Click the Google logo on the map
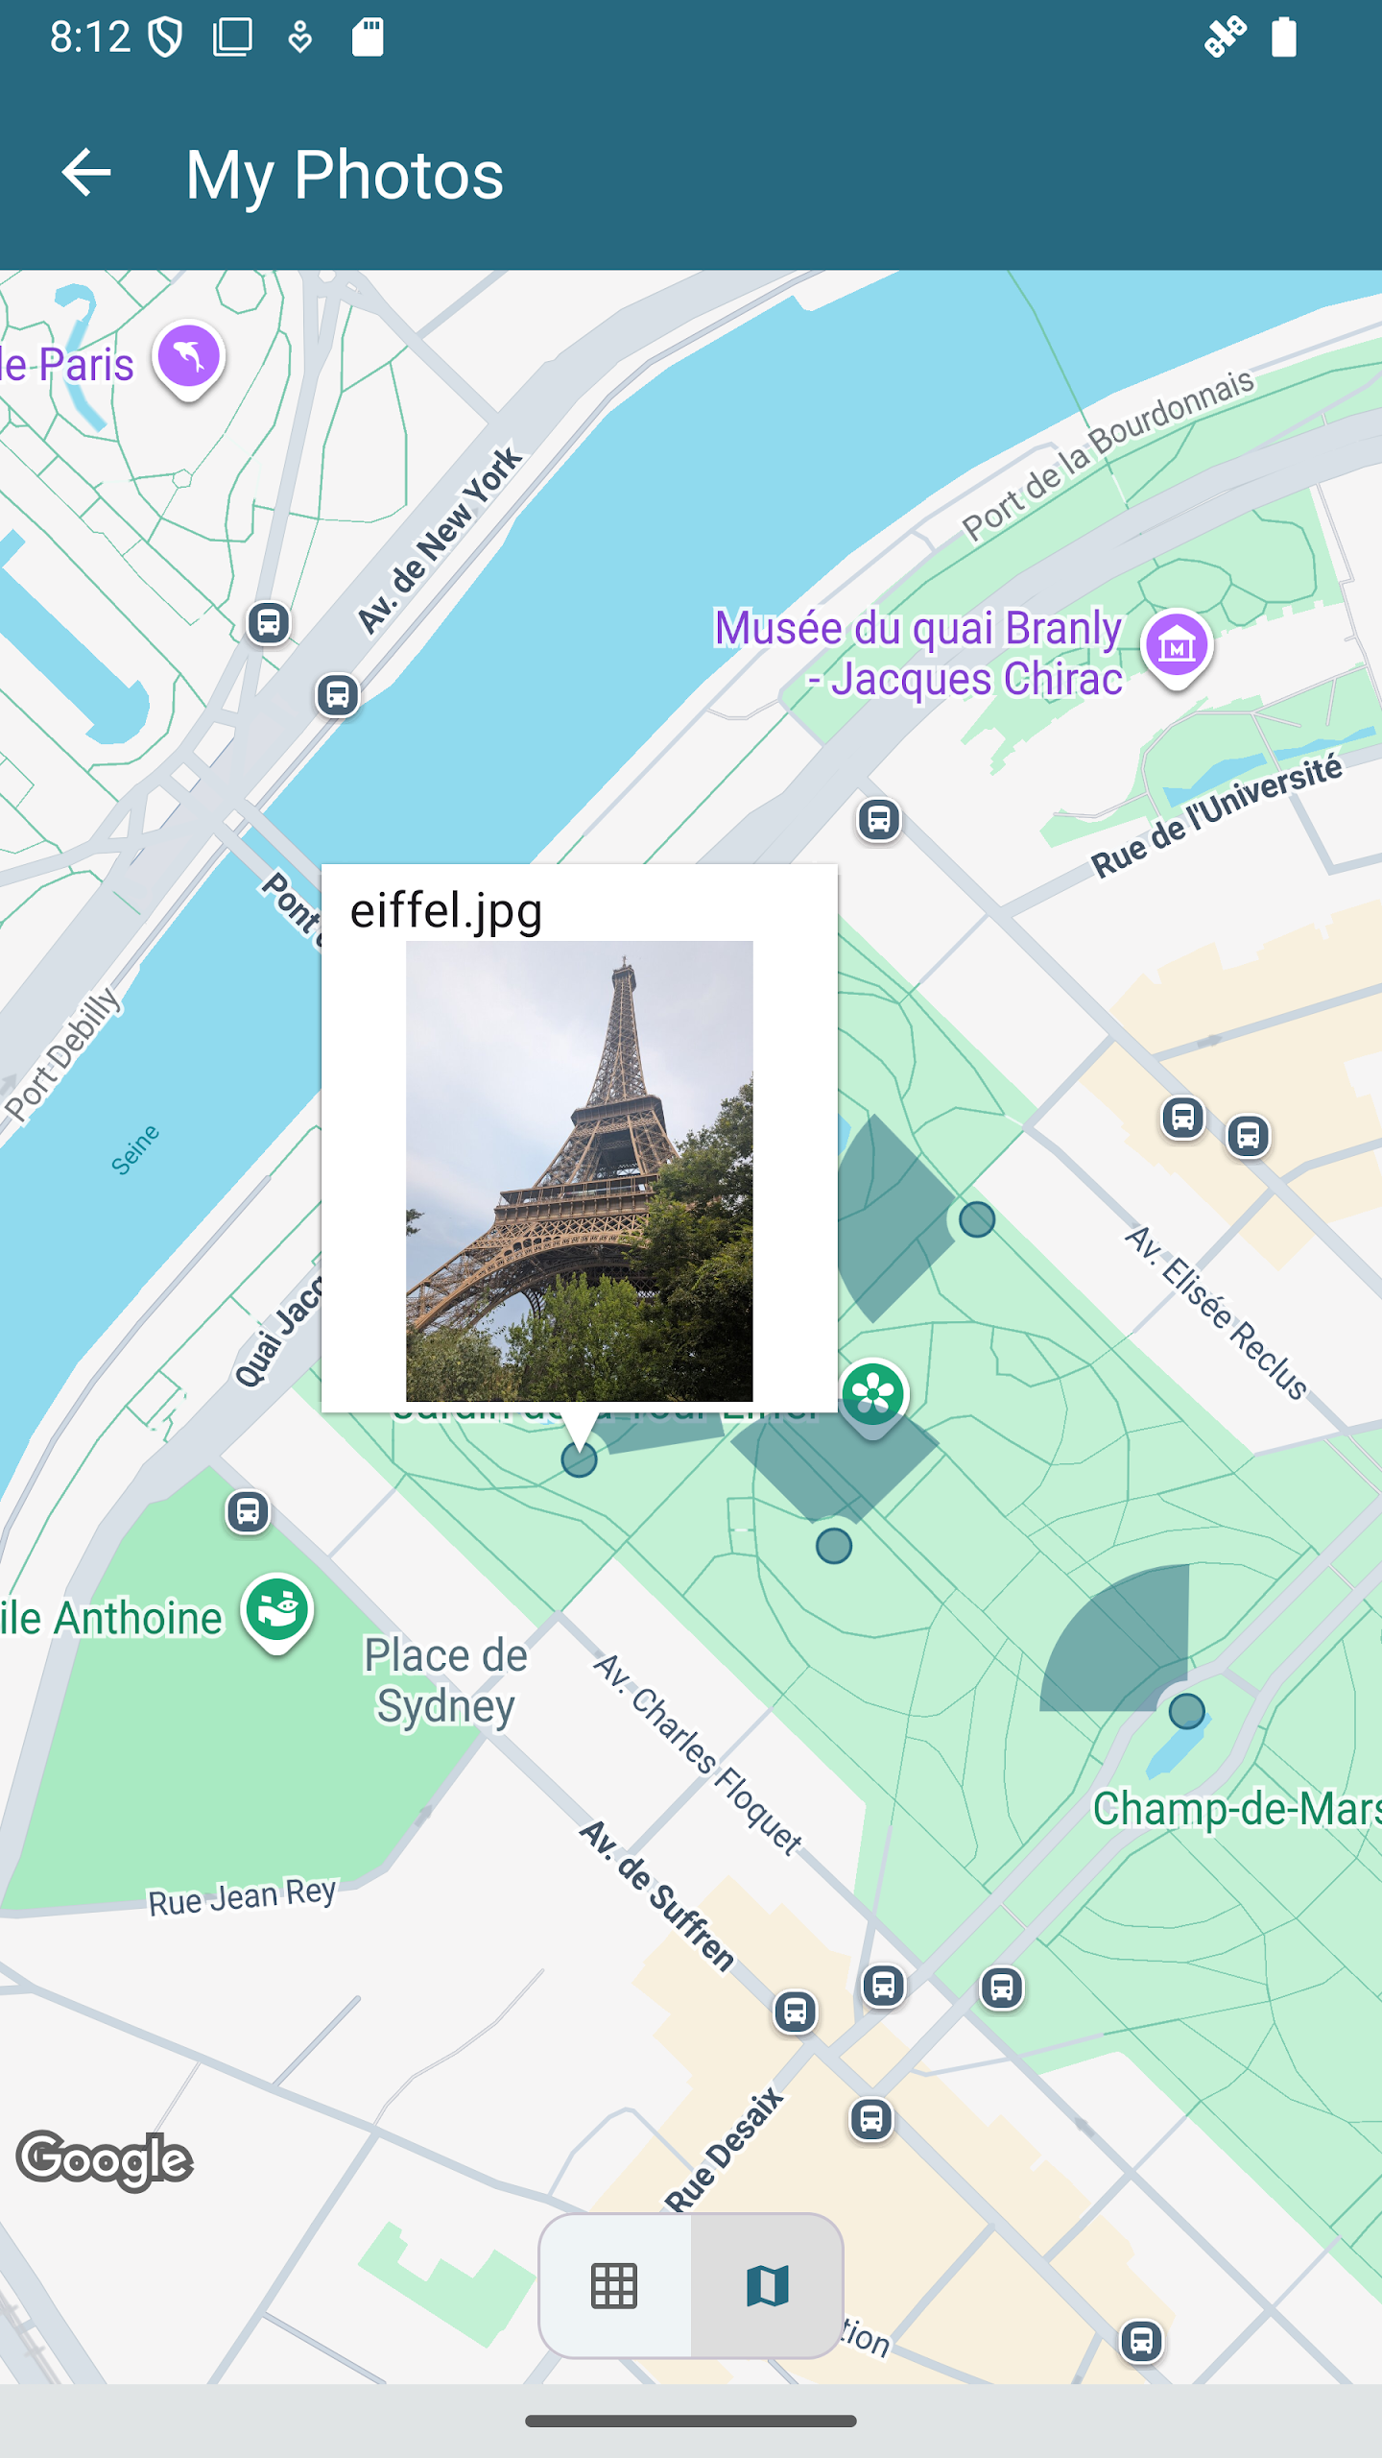1382x2458 pixels. pos(105,2160)
